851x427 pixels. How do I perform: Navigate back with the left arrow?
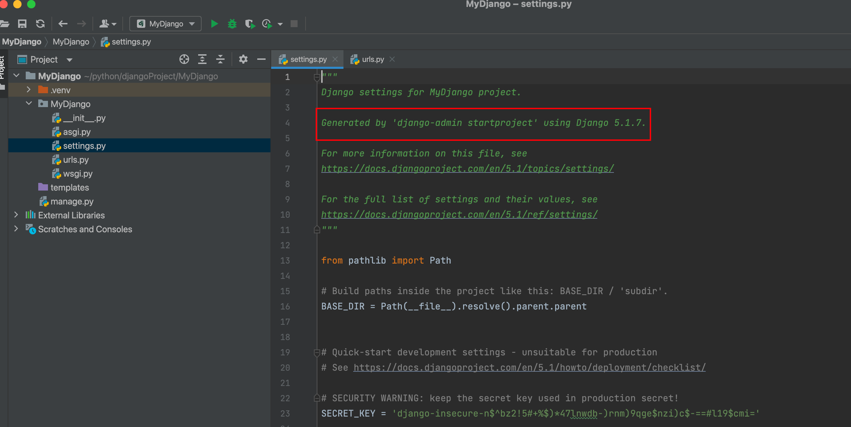tap(63, 24)
